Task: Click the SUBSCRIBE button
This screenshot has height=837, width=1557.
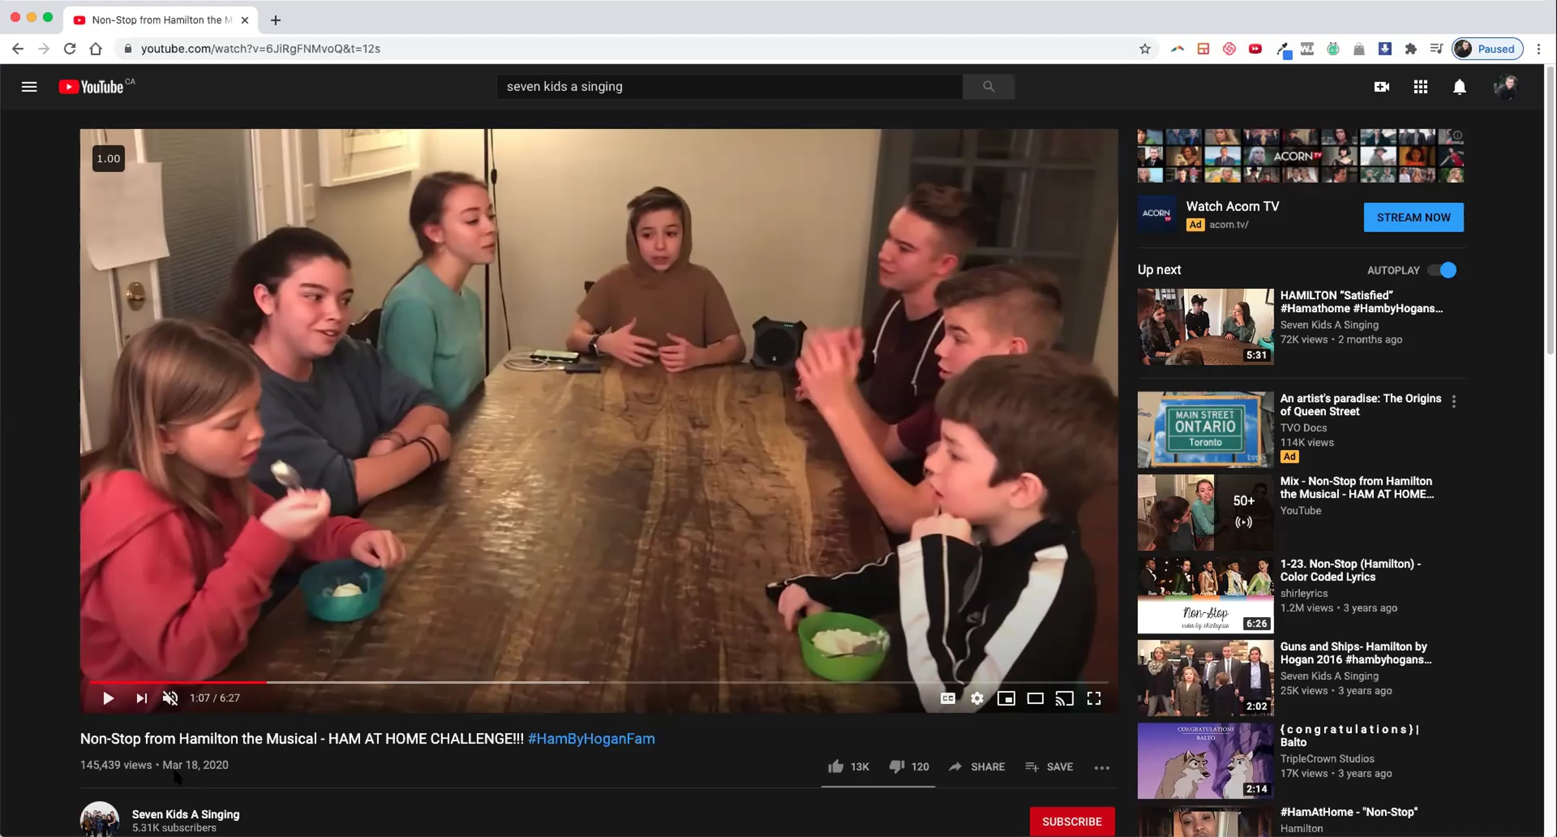Action: (1072, 821)
